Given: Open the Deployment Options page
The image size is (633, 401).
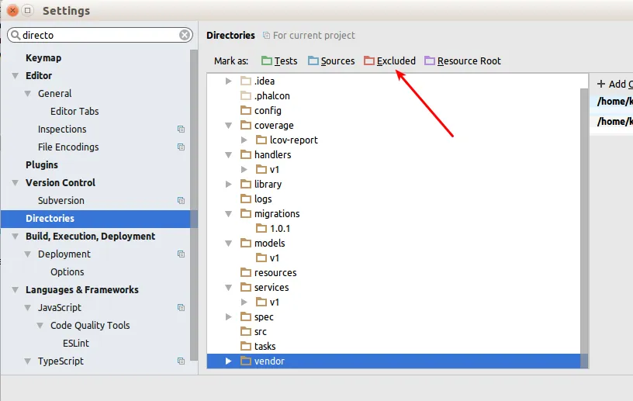Looking at the screenshot, I should click(x=67, y=271).
